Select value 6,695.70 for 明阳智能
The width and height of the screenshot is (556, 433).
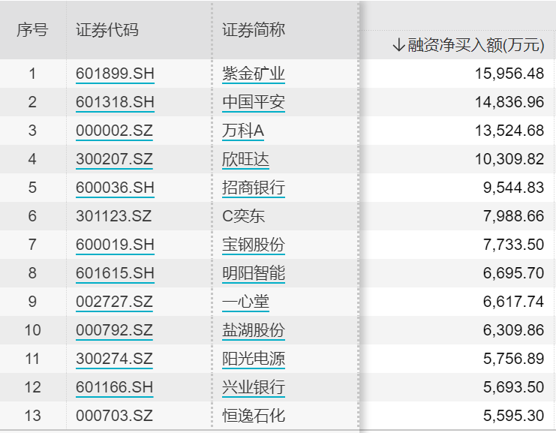pyautogui.click(x=513, y=273)
